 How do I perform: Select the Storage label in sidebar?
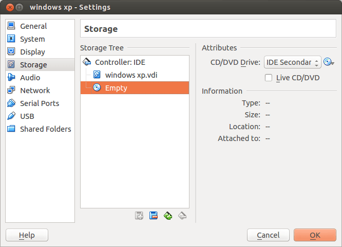pyautogui.click(x=33, y=65)
